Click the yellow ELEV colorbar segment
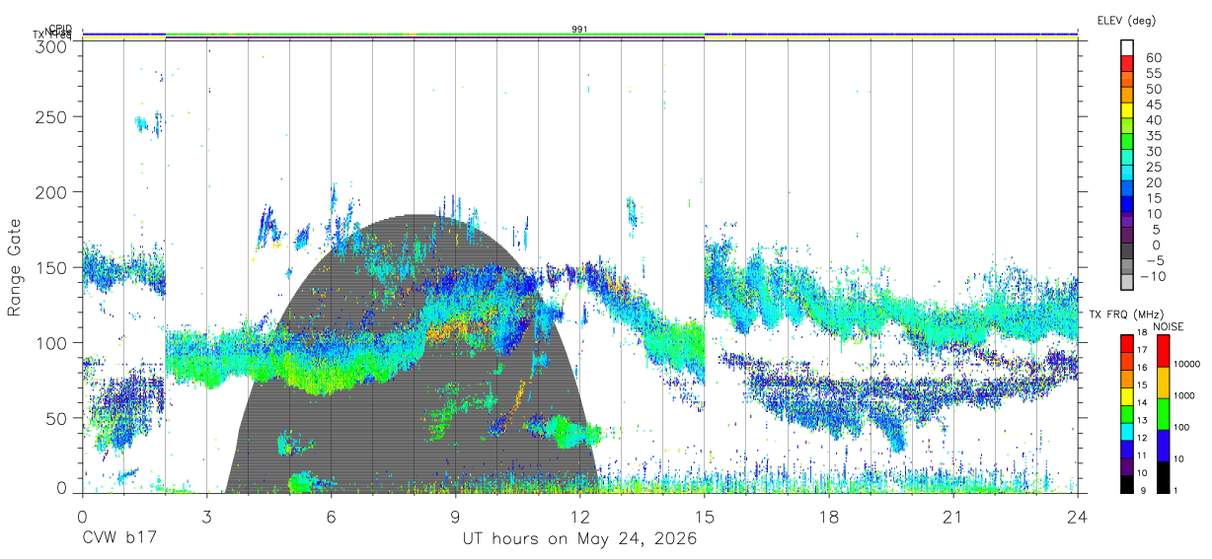Image resolution: width=1212 pixels, height=559 pixels. pos(1127,109)
